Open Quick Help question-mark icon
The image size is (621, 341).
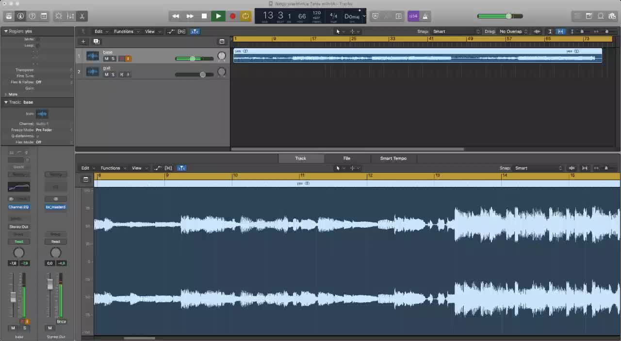32,16
